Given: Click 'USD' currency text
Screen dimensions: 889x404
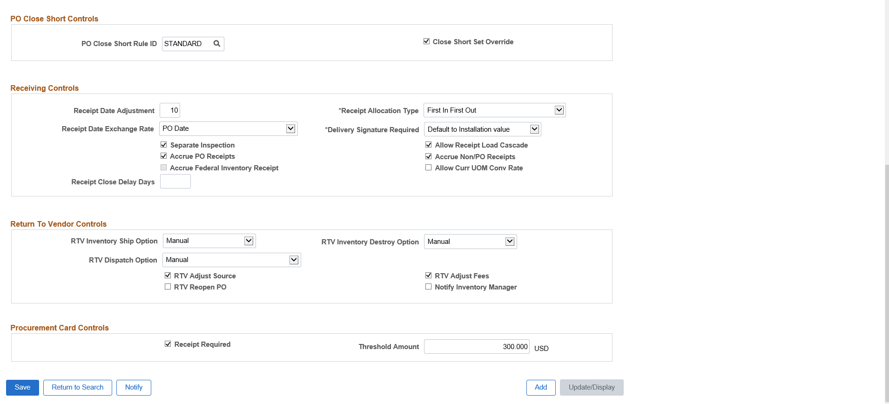Looking at the screenshot, I should point(541,348).
